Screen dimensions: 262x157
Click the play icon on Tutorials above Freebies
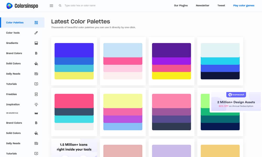pos(36,84)
